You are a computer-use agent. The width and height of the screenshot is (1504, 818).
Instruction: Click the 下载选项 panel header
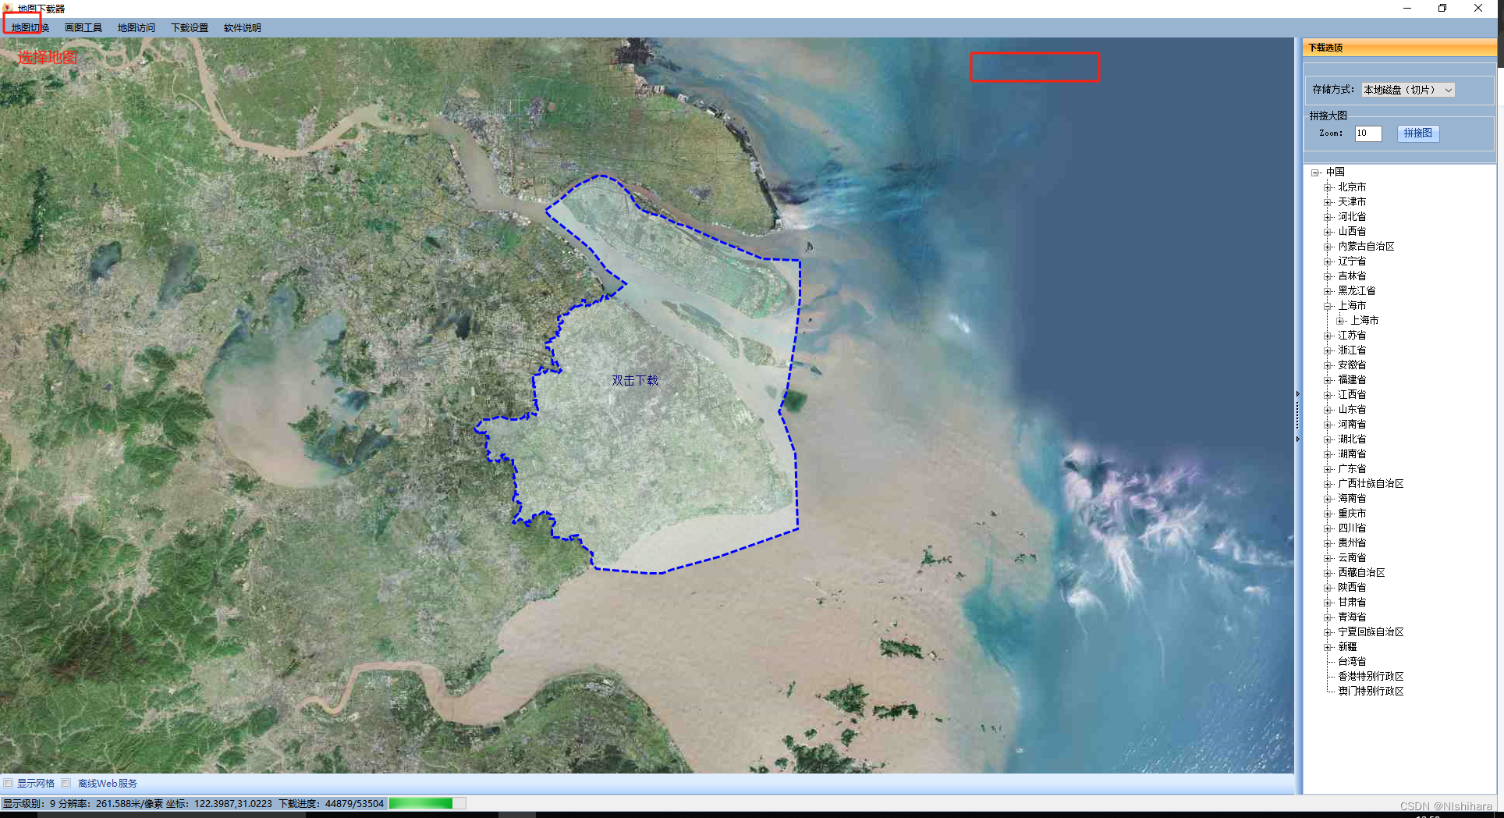(1399, 48)
